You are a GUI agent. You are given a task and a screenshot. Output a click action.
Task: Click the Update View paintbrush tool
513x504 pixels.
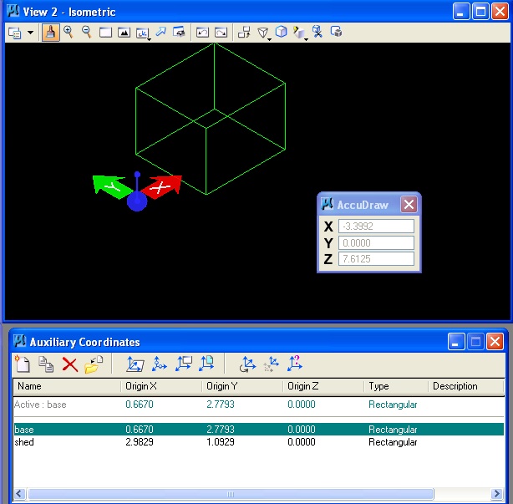coord(50,32)
